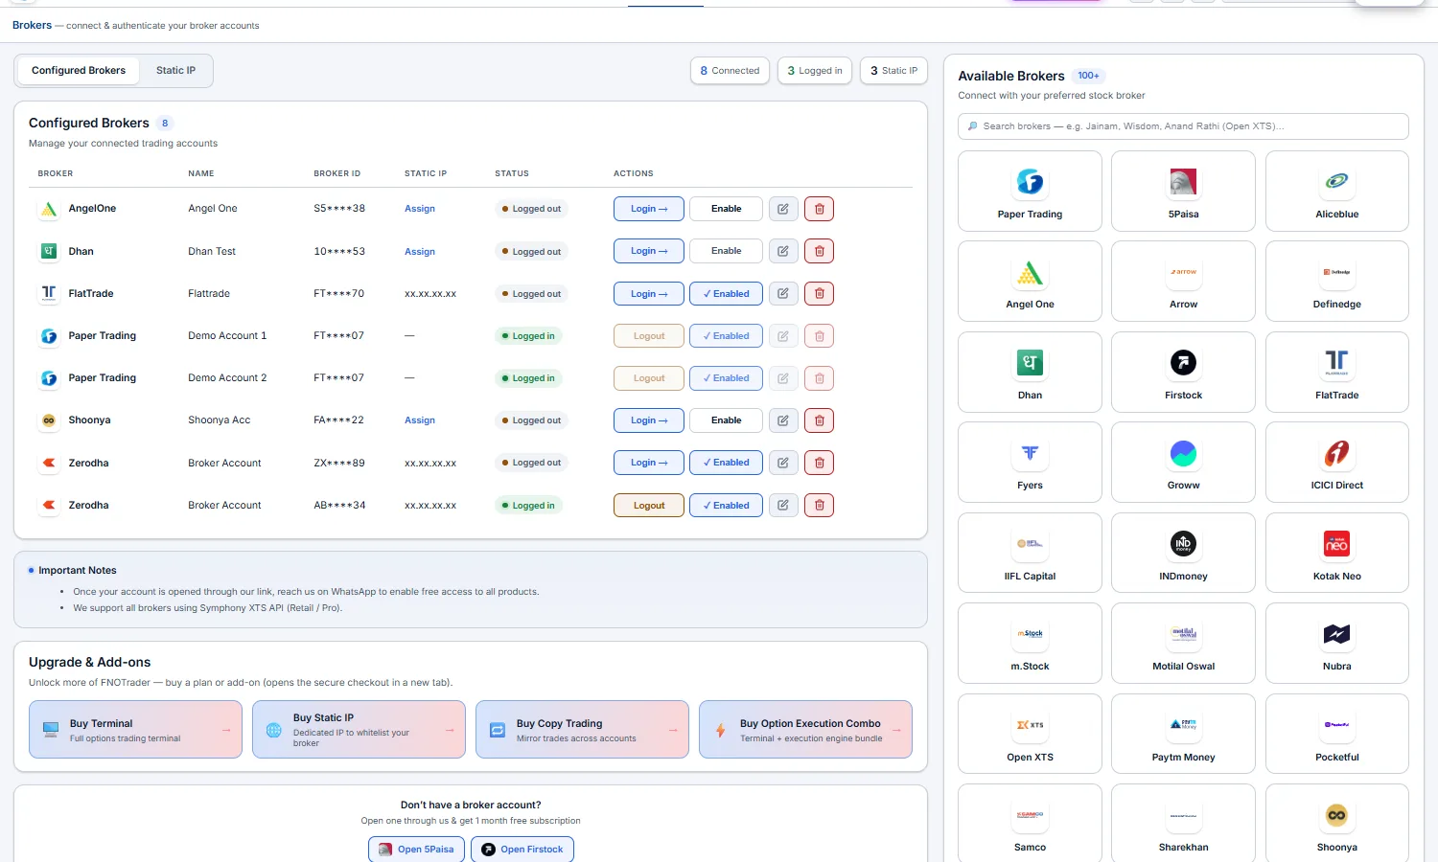Open the 3 Static IP summary chip
This screenshot has width=1438, height=862.
(893, 71)
